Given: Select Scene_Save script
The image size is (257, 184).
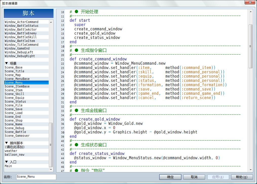Looking at the screenshot, I should pyautogui.click(x=26, y=109).
